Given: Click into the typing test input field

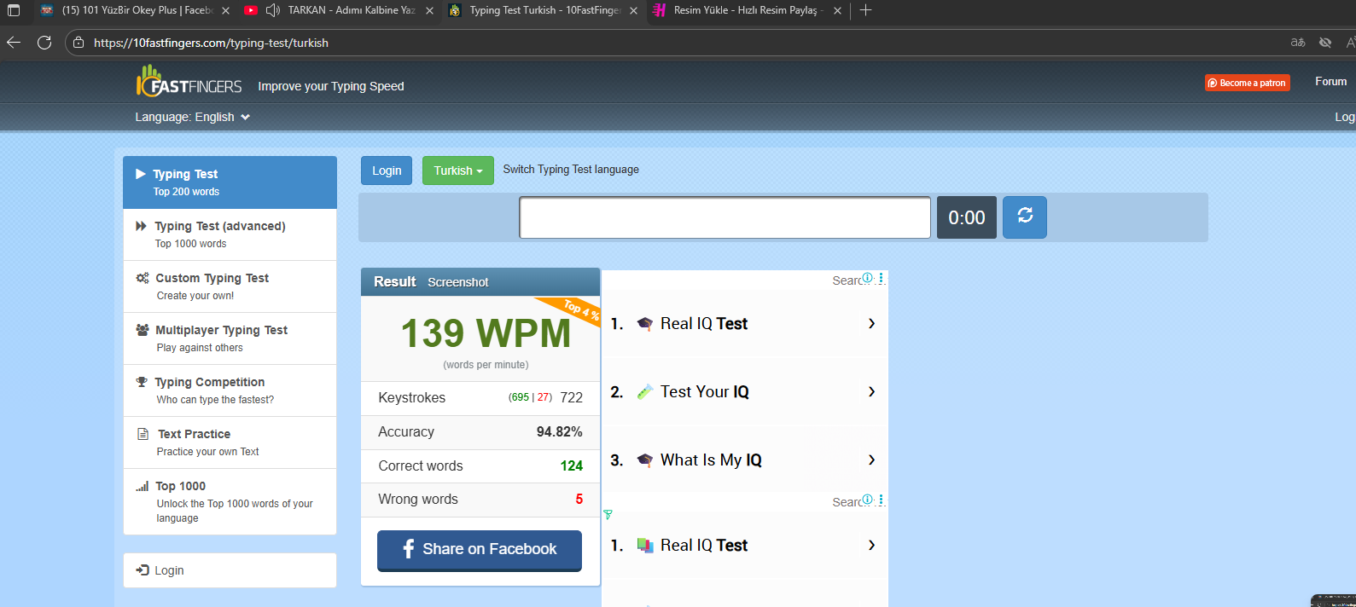Looking at the screenshot, I should coord(725,217).
